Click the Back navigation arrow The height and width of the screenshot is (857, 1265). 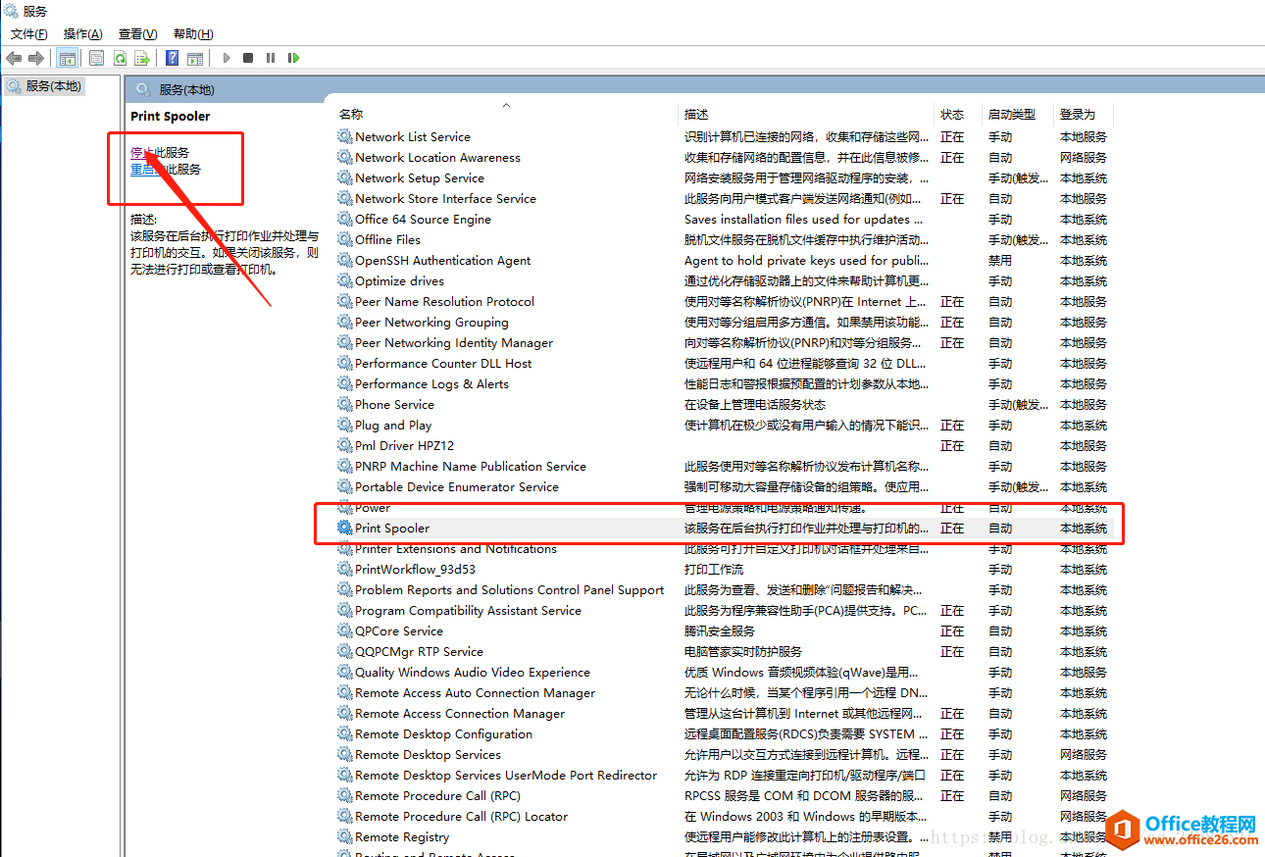(x=13, y=58)
